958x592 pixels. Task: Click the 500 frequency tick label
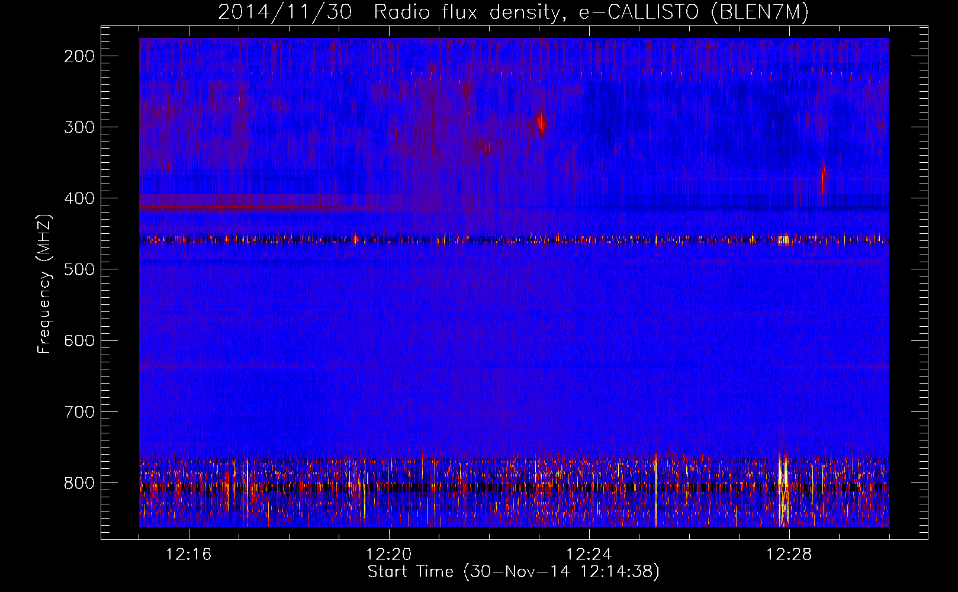(x=79, y=269)
